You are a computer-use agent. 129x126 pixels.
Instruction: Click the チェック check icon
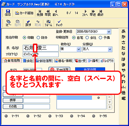click(x=59, y=23)
